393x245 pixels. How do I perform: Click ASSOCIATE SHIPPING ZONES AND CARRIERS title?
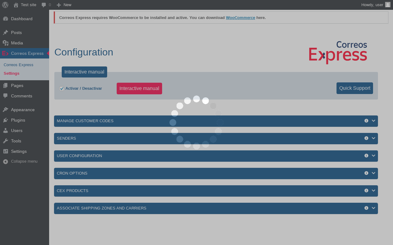pyautogui.click(x=102, y=208)
